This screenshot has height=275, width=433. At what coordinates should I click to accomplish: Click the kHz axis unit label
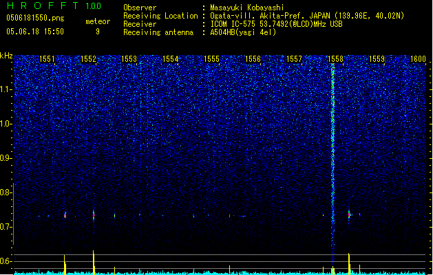tap(6, 56)
